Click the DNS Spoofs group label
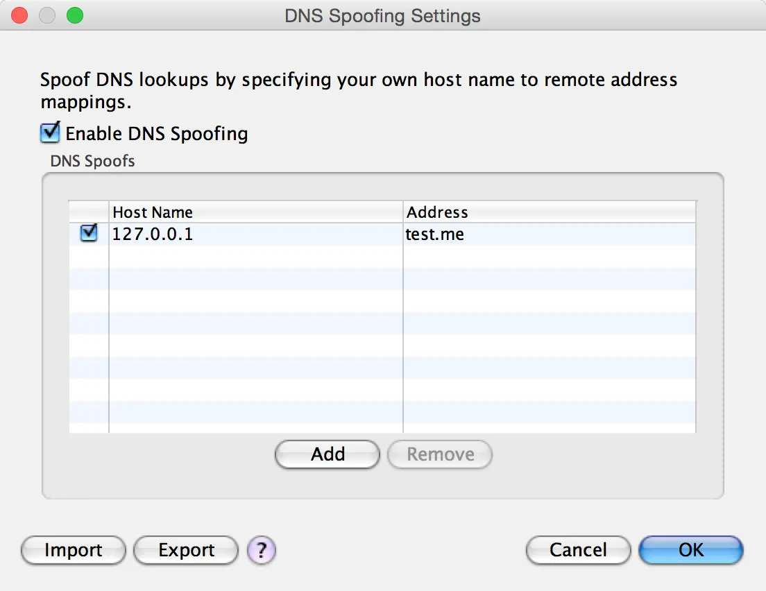Viewport: 766px width, 591px height. [92, 161]
